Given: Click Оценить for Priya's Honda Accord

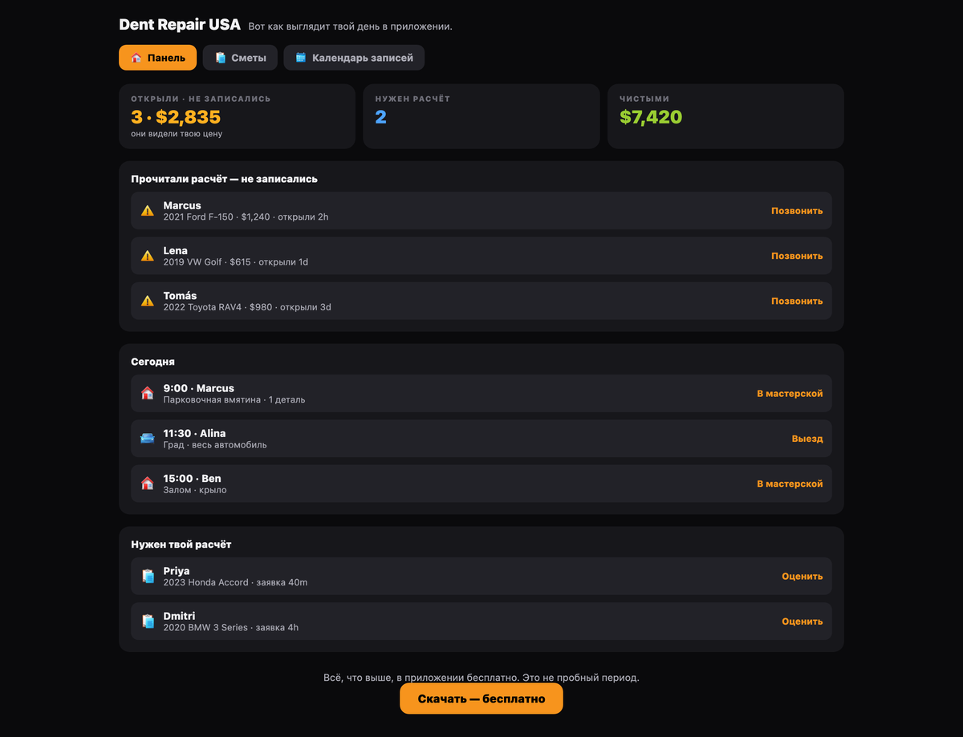Looking at the screenshot, I should pyautogui.click(x=802, y=577).
